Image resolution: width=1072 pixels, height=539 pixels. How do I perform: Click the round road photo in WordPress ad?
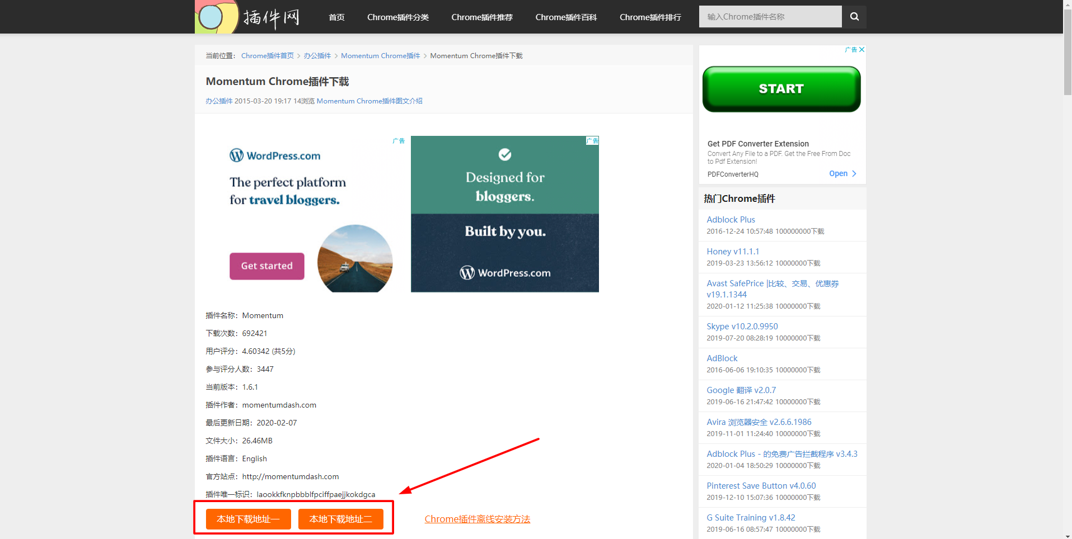tap(355, 258)
